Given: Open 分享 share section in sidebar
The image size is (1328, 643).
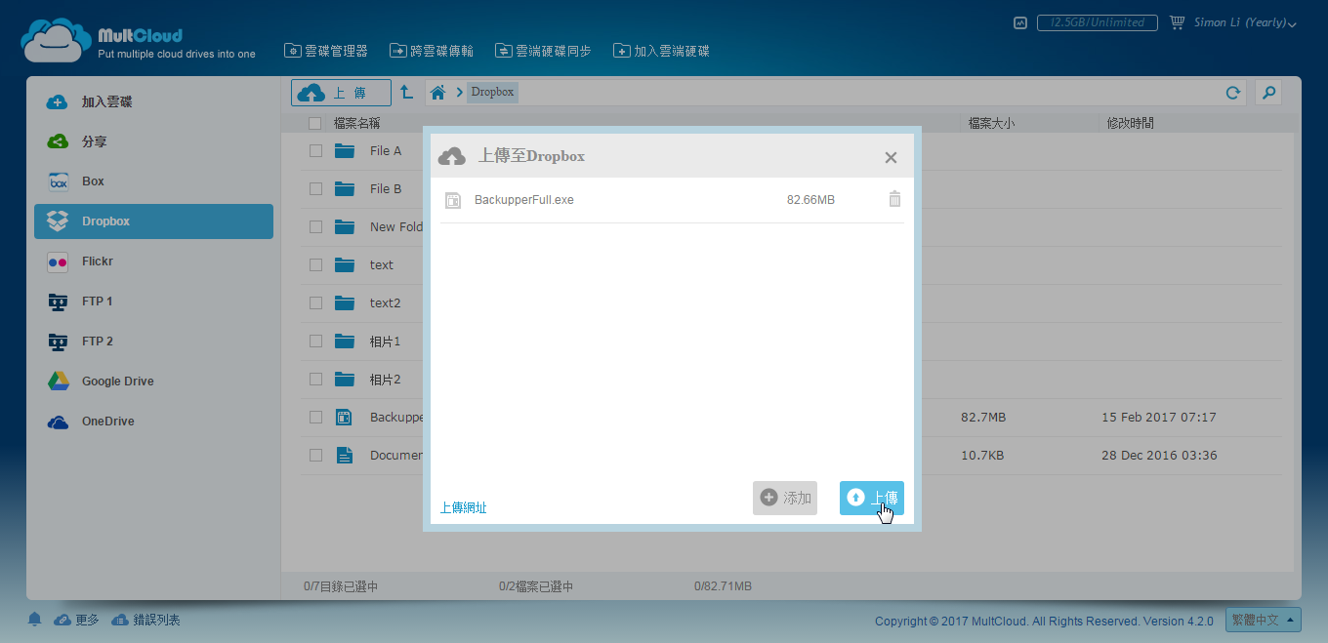Looking at the screenshot, I should (153, 141).
